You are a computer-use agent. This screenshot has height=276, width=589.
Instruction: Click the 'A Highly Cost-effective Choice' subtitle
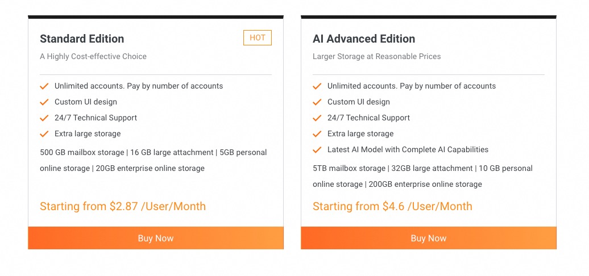pyautogui.click(x=93, y=56)
